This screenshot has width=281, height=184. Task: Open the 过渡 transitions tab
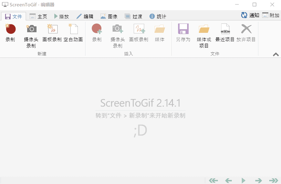tap(133, 16)
